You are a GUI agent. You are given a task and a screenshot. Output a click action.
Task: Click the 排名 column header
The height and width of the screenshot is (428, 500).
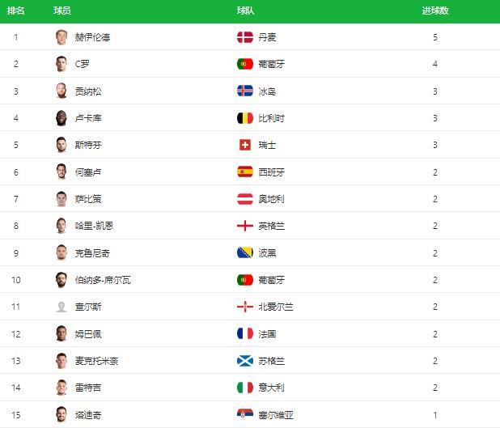16,11
